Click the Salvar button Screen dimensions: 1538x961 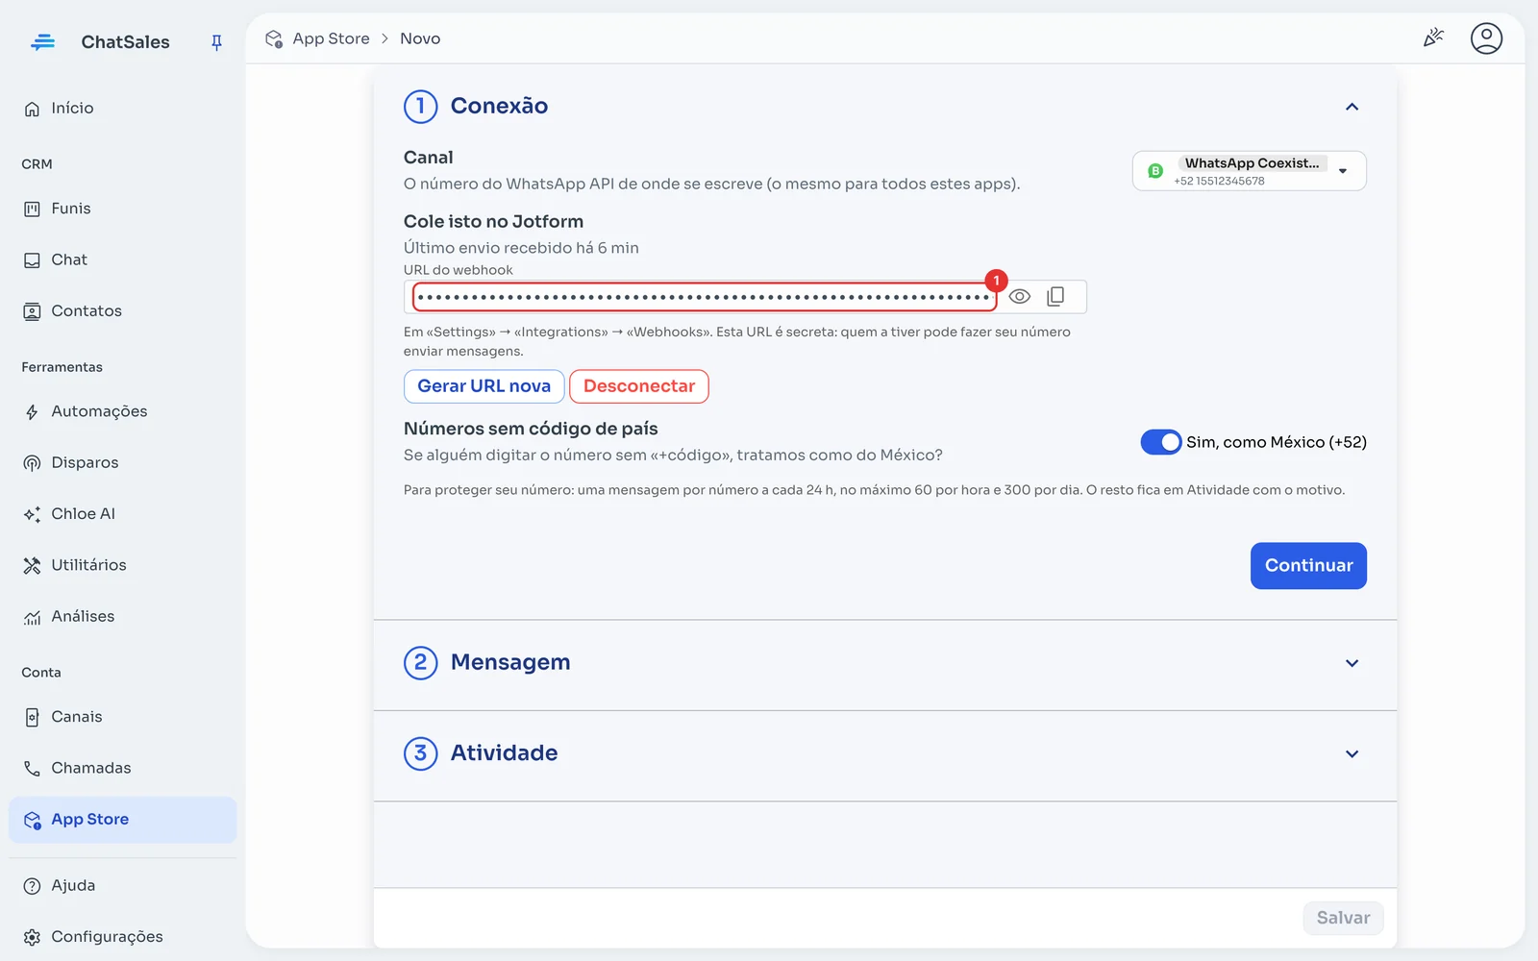point(1343,918)
